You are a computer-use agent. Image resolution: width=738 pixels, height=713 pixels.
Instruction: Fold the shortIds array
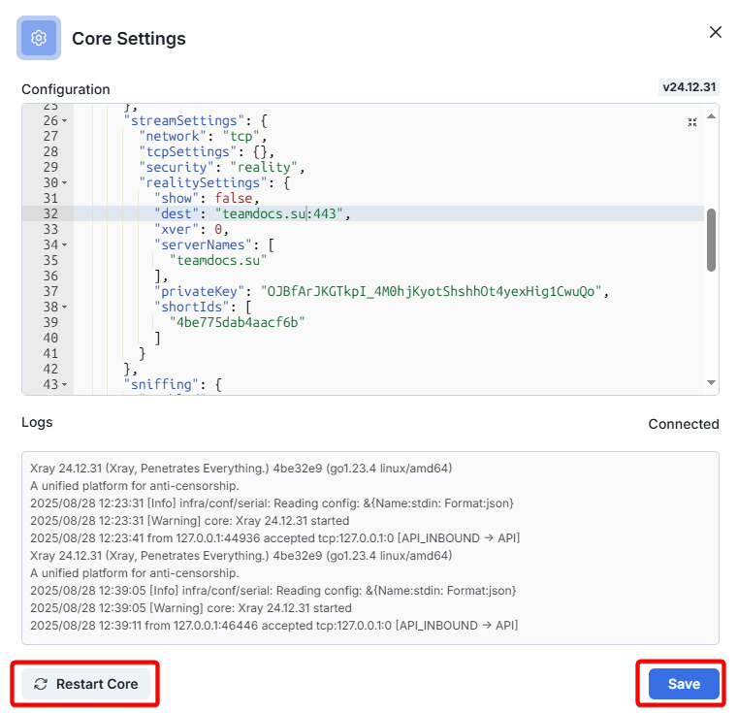point(65,308)
